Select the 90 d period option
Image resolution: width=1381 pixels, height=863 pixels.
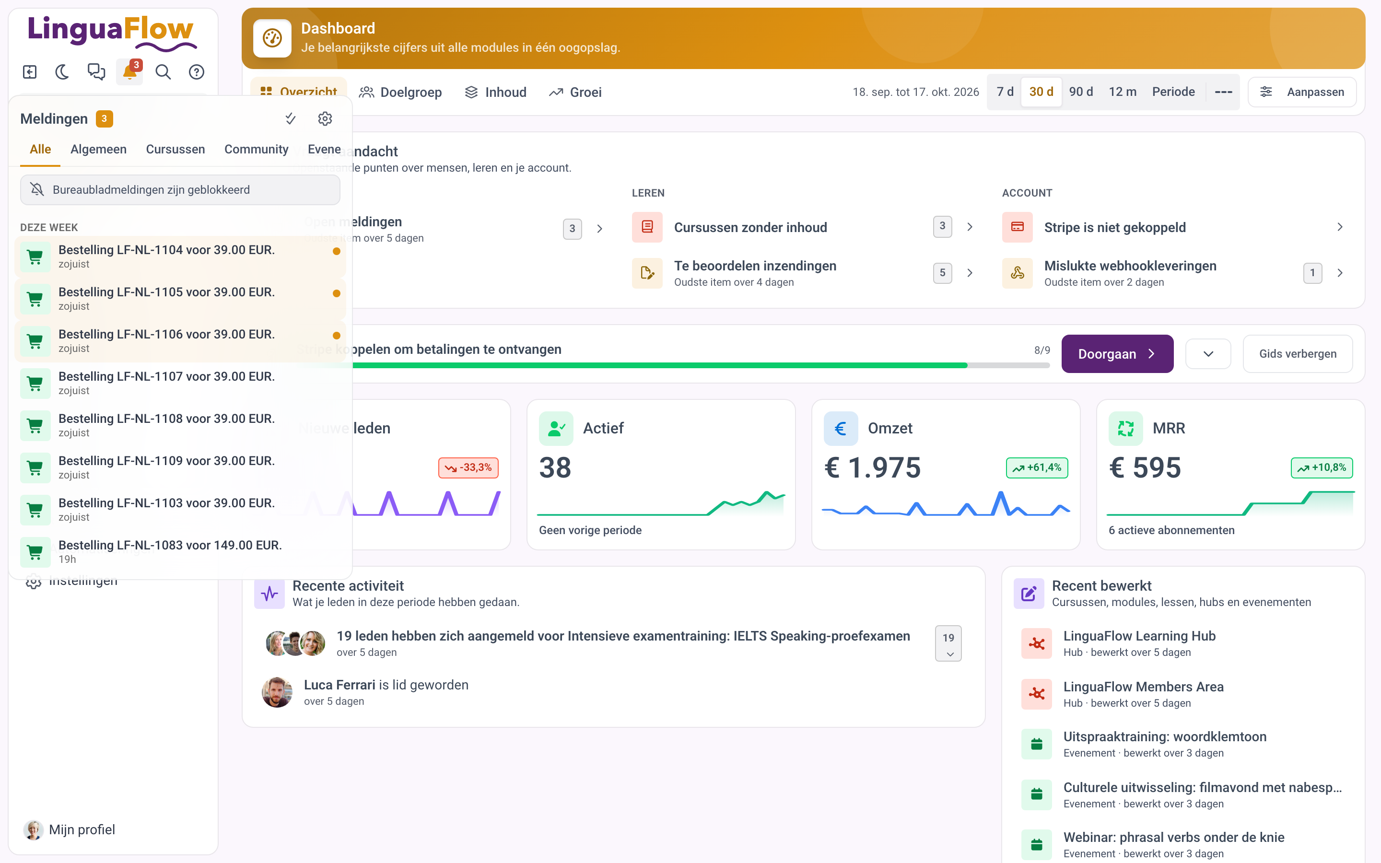point(1081,92)
